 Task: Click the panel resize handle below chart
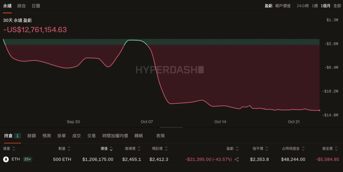click(x=171, y=127)
